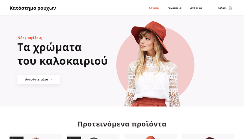Viewport: 244px width, 139px height.
Task: Click the Προτεινόμενα προϊόντα section heading
Action: pos(122,124)
